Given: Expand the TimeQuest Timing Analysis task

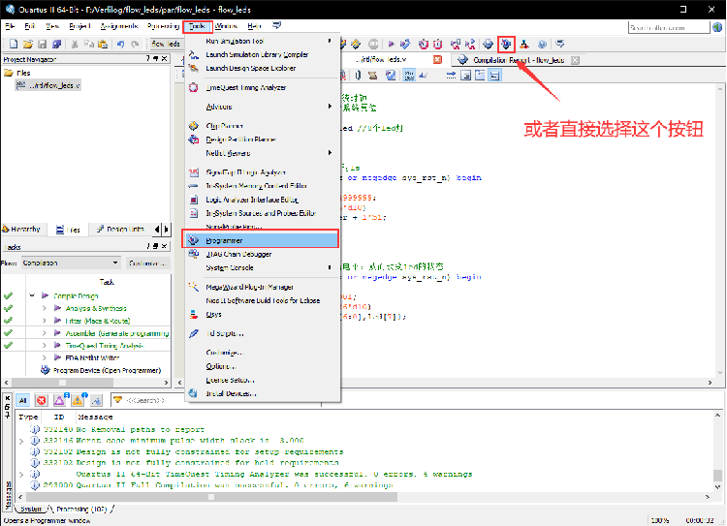Looking at the screenshot, I should [44, 345].
